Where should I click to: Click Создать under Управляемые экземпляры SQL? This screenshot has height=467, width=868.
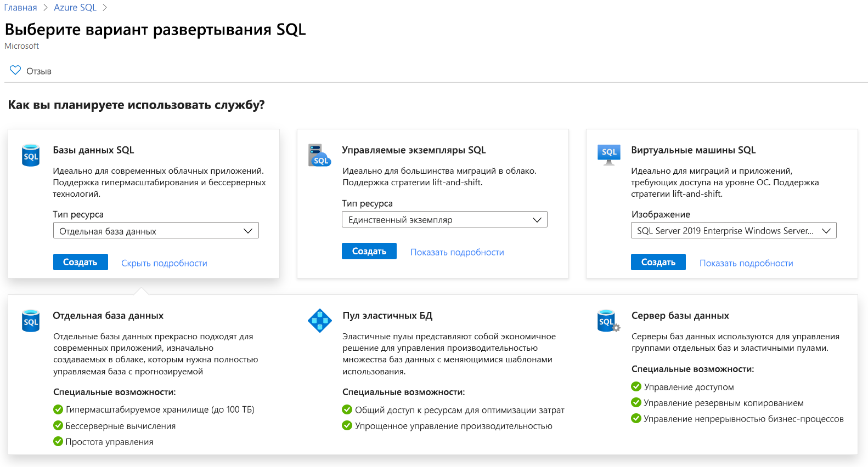coord(369,251)
